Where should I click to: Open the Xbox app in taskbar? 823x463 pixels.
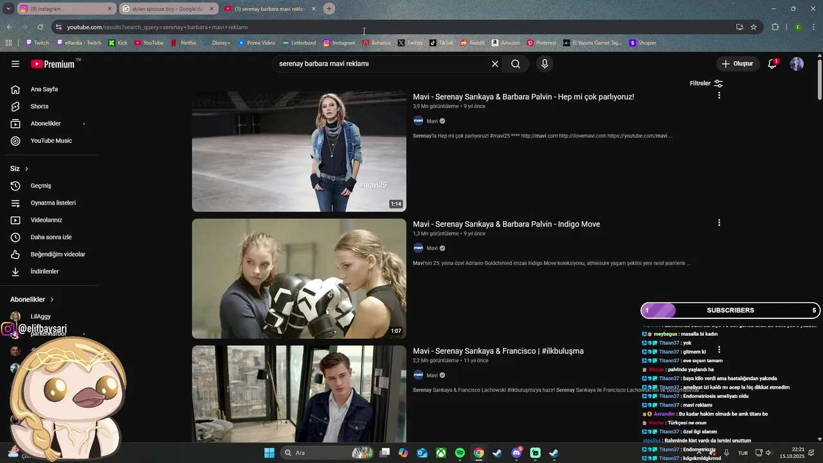(441, 453)
